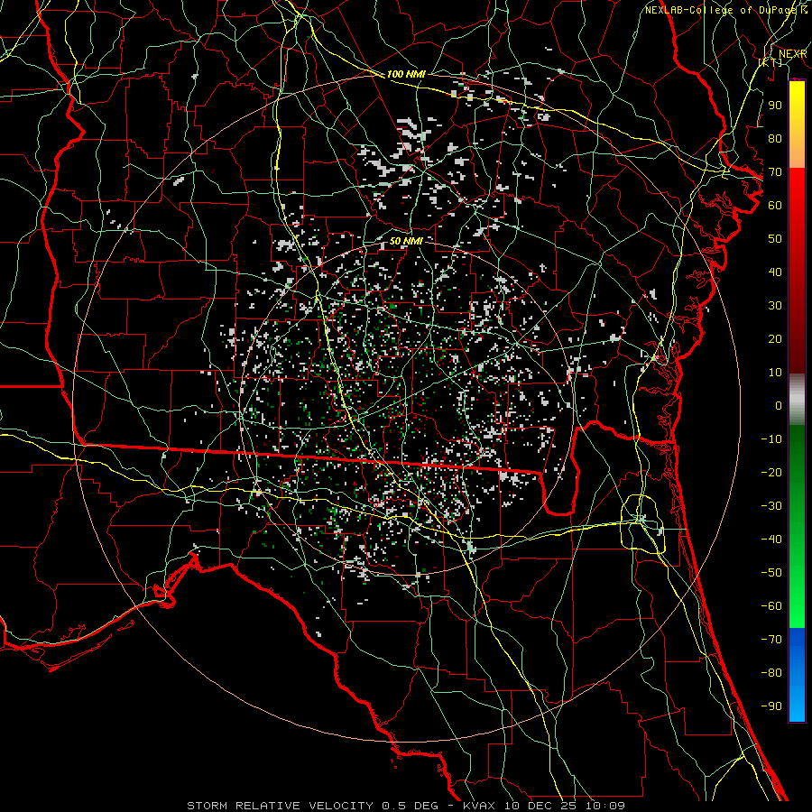This screenshot has width=812, height=812.
Task: Click the -20 value on the scale
Action: tap(771, 472)
